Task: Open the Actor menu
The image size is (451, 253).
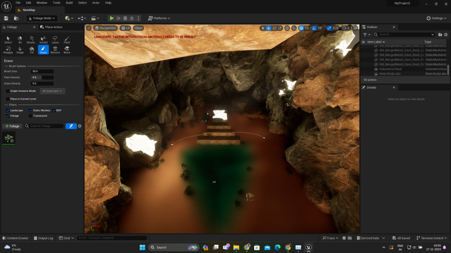Action: coord(96,3)
